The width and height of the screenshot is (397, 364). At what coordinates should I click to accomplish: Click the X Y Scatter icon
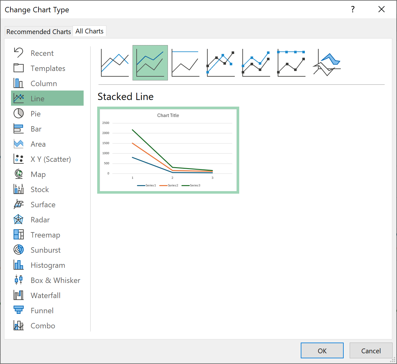tap(19, 159)
